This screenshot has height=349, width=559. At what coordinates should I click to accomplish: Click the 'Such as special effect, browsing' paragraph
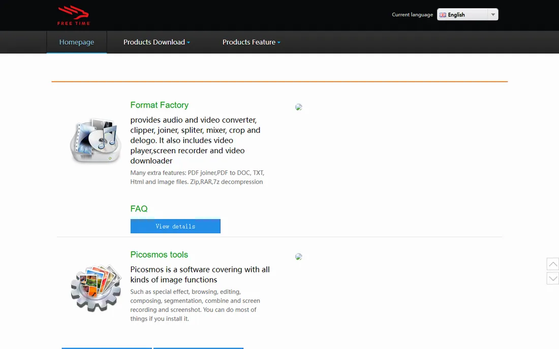pos(195,305)
